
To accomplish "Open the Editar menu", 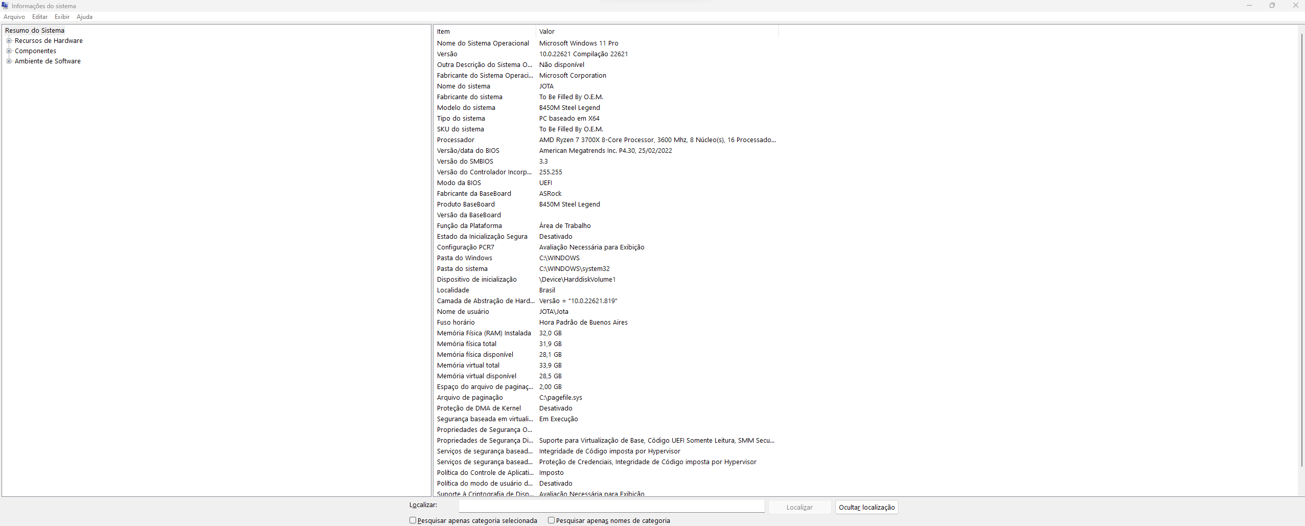I will point(40,17).
